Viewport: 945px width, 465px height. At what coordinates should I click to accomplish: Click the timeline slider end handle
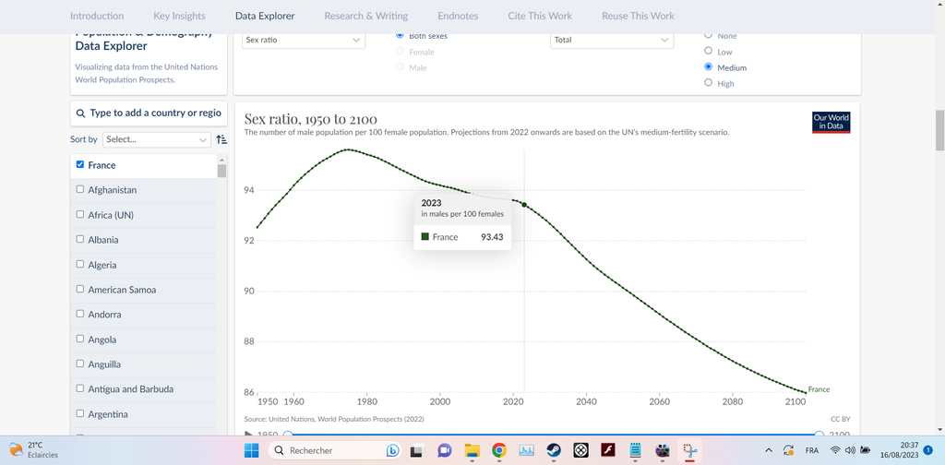click(x=819, y=434)
